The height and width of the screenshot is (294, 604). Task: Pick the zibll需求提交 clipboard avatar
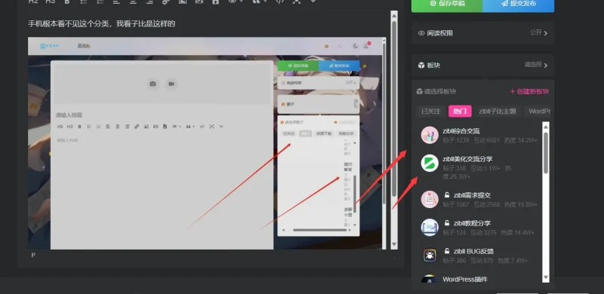coord(430,199)
